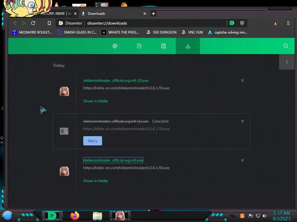Open a new tab with plus button
The image size is (297, 222).
coord(153,14)
